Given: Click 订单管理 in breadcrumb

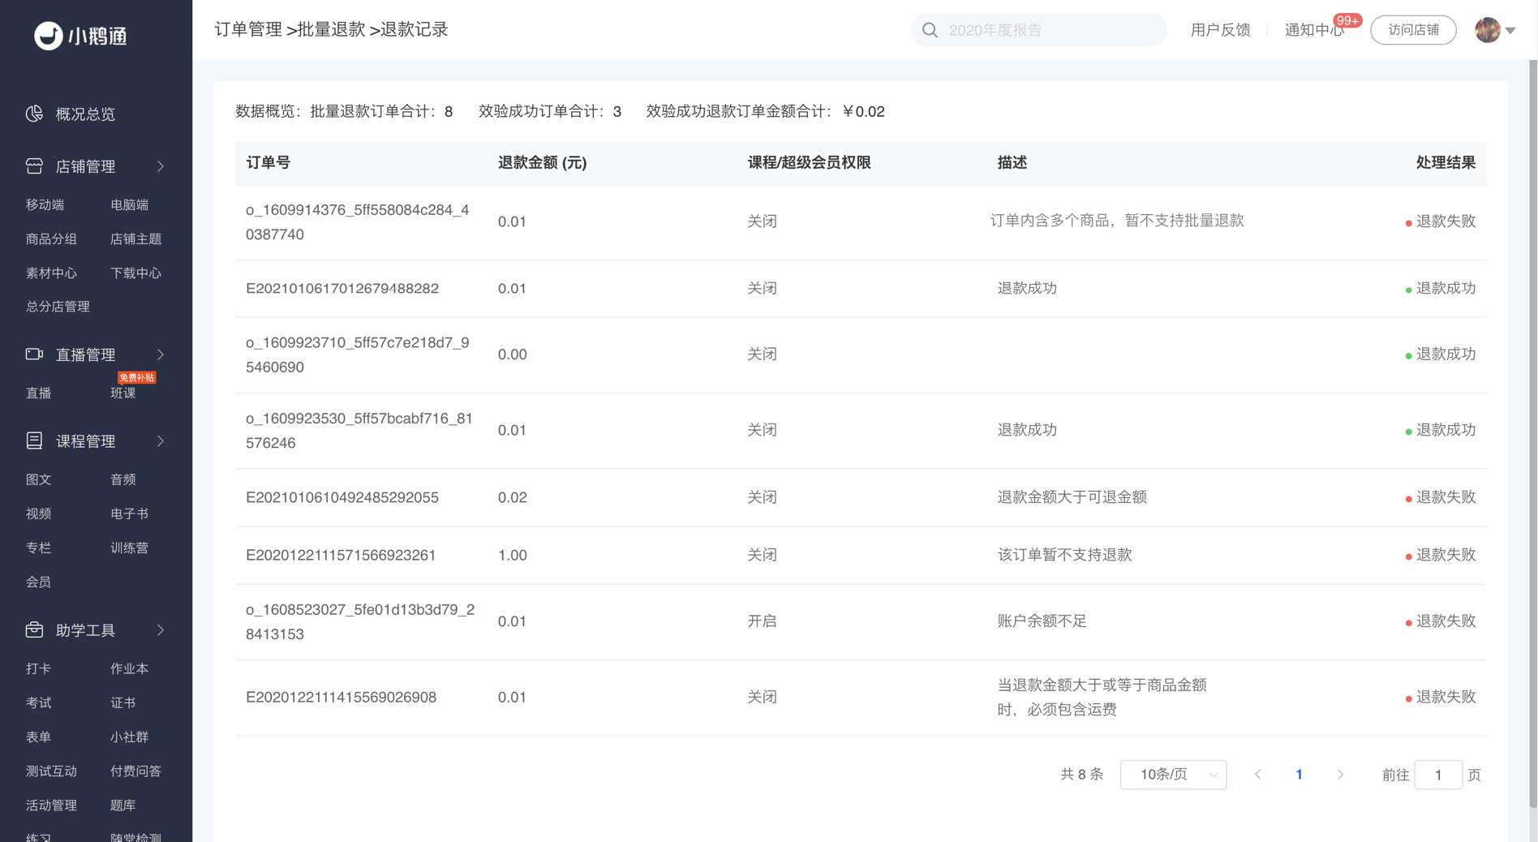Looking at the screenshot, I should point(248,29).
